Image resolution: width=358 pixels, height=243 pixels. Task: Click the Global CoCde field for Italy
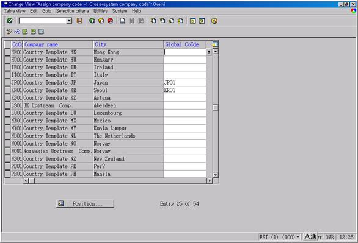(x=184, y=75)
